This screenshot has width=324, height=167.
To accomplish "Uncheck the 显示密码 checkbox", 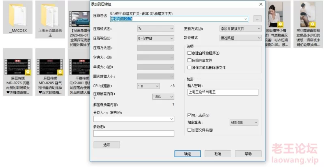I will point(189,115).
